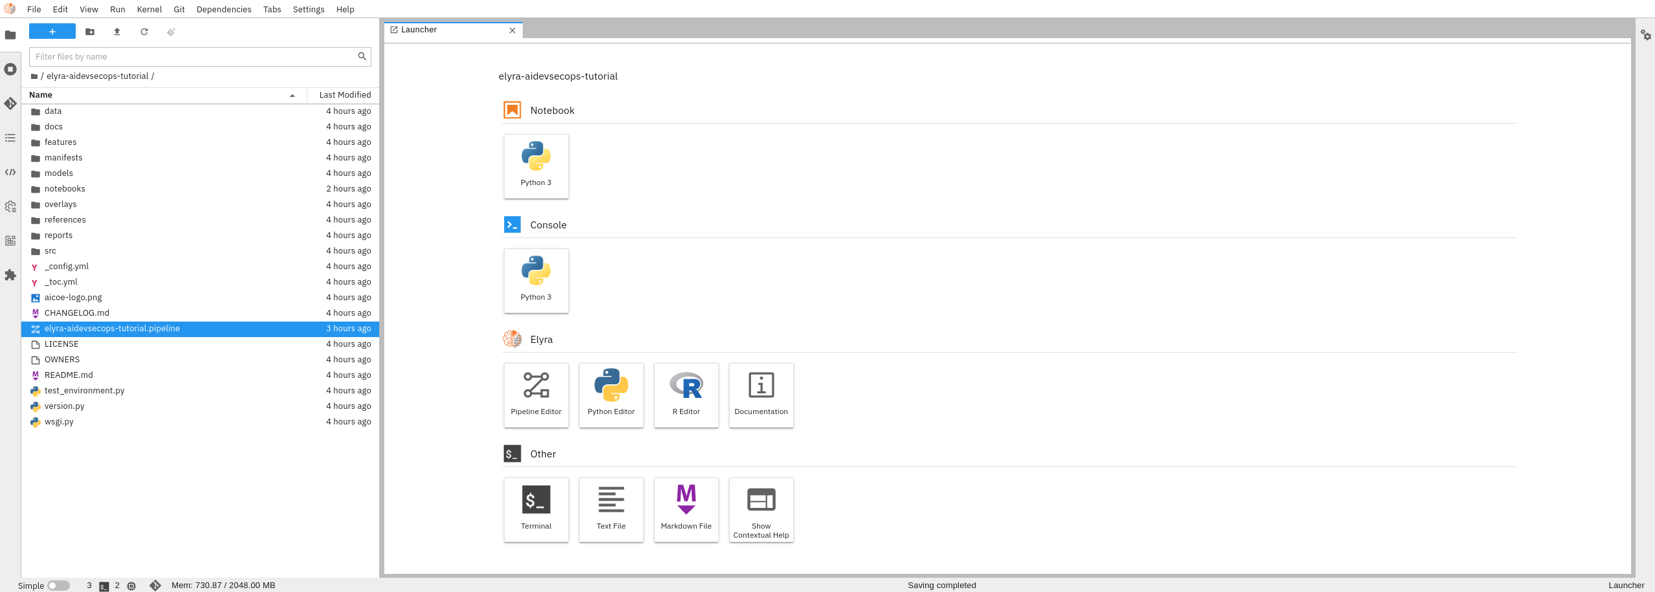
Task: Click the Upload Files icon
Action: tap(117, 32)
